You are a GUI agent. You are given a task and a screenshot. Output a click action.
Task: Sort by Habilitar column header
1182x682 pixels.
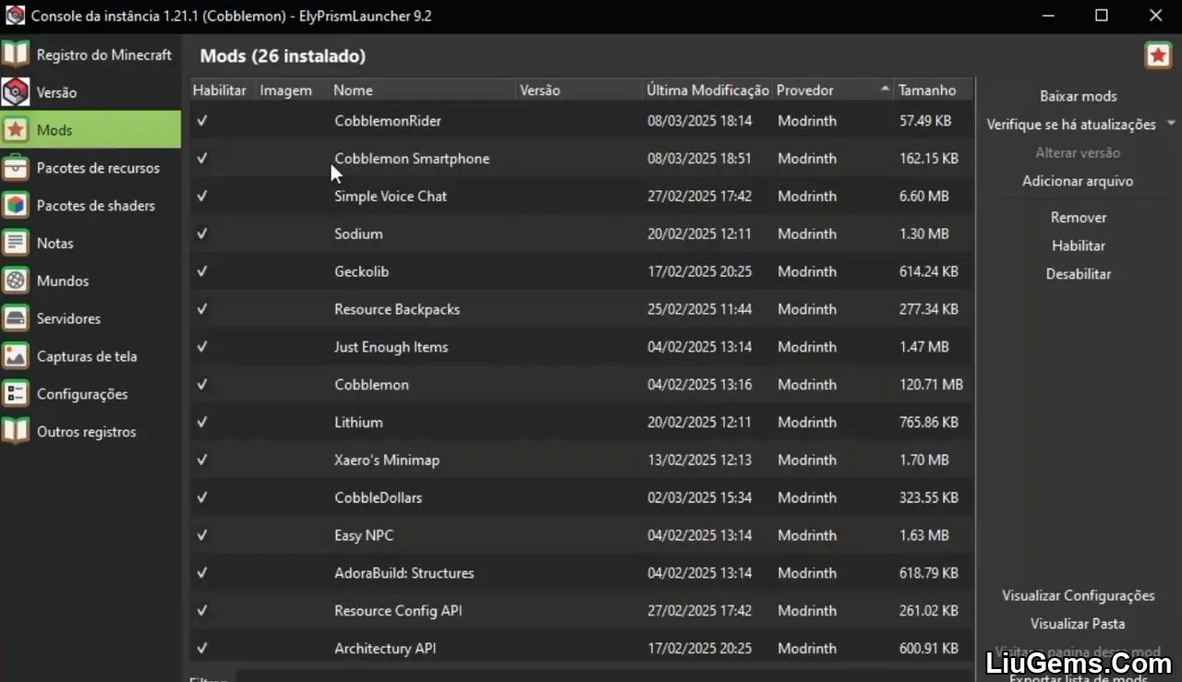(223, 90)
